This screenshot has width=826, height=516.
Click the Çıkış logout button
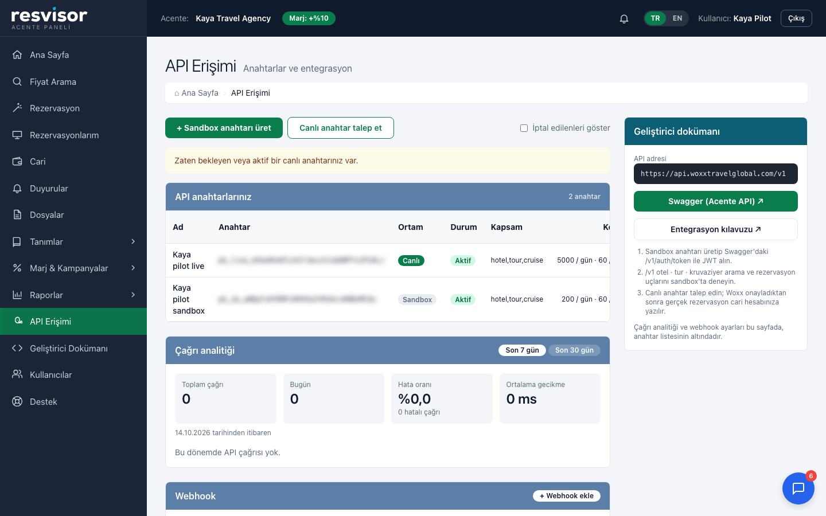pos(796,18)
